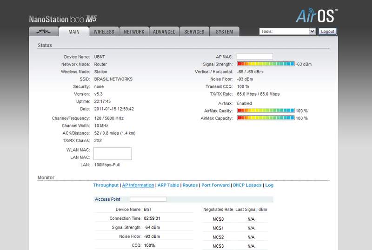
Task: Click the AirMax Quality bar
Action: 266,110
